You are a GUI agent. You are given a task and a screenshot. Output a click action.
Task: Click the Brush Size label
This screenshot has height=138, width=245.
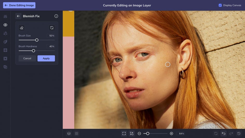[25, 36]
